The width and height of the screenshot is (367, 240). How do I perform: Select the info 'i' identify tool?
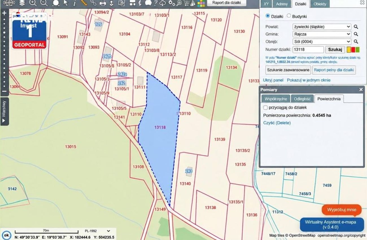[74, 3]
